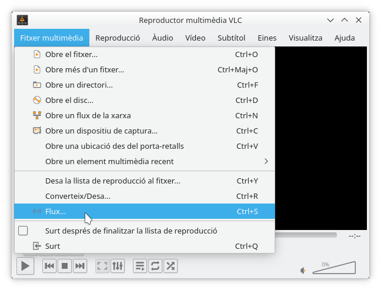Choose Desa la llista de reproducció al fitxer...
This screenshot has height=290, width=381.
click(x=145, y=181)
